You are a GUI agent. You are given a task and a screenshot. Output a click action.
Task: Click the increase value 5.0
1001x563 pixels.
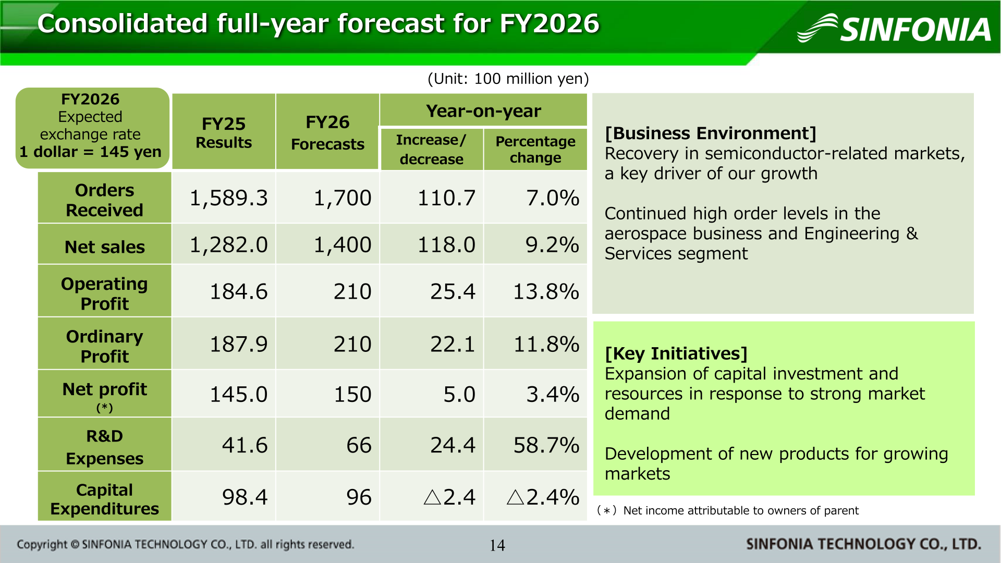(x=459, y=395)
